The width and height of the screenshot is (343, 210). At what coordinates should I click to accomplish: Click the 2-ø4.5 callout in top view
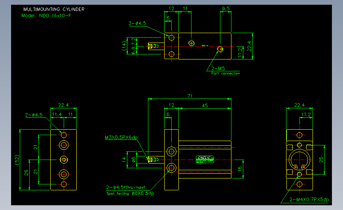click(x=137, y=23)
